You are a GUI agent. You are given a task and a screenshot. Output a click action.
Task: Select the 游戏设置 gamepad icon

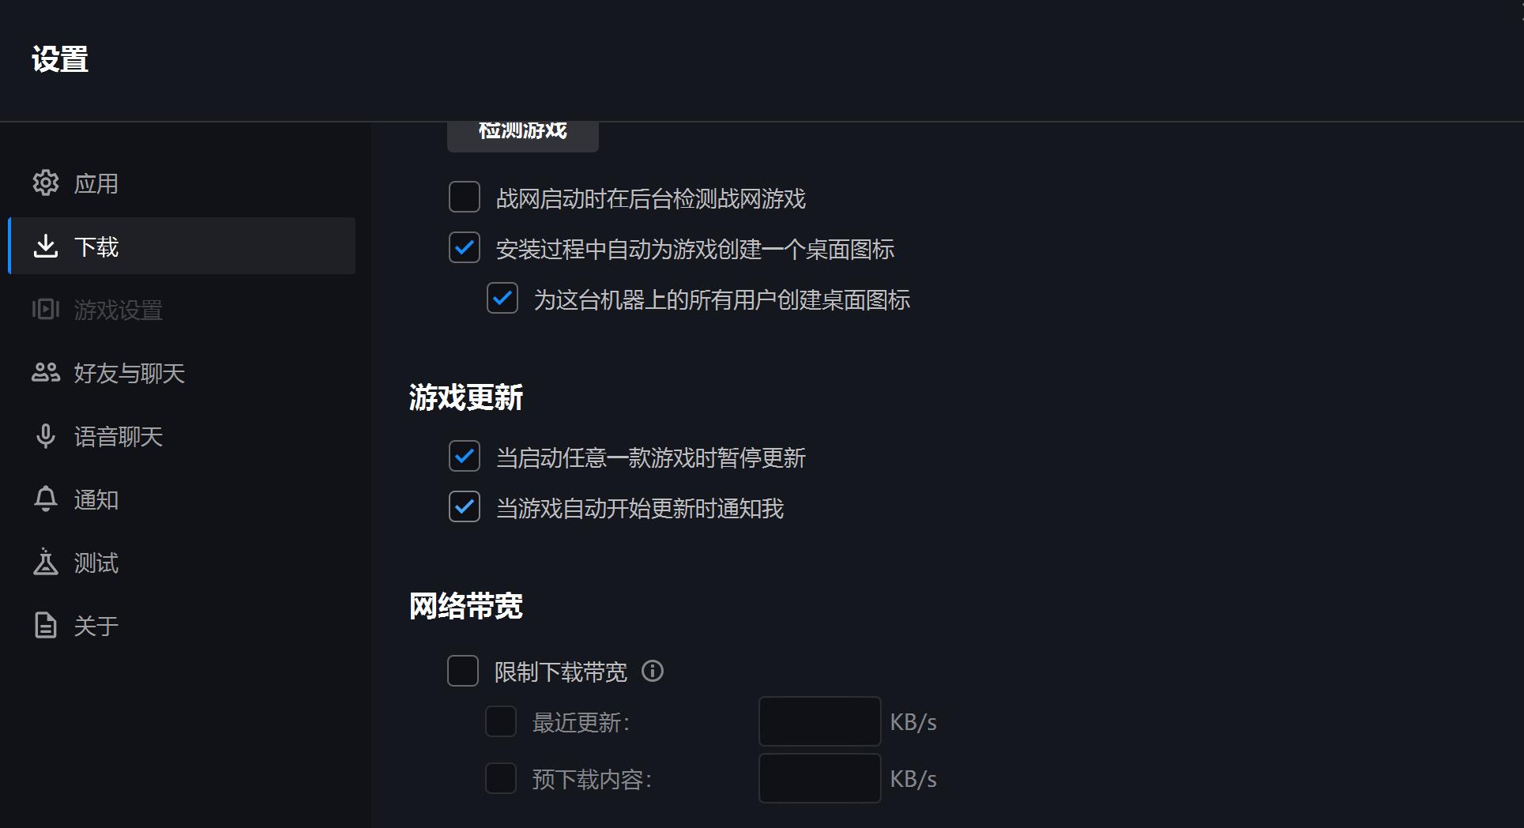pos(46,309)
